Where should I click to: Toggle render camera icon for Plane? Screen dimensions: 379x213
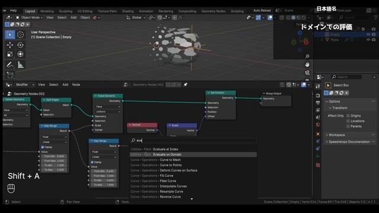[374, 40]
